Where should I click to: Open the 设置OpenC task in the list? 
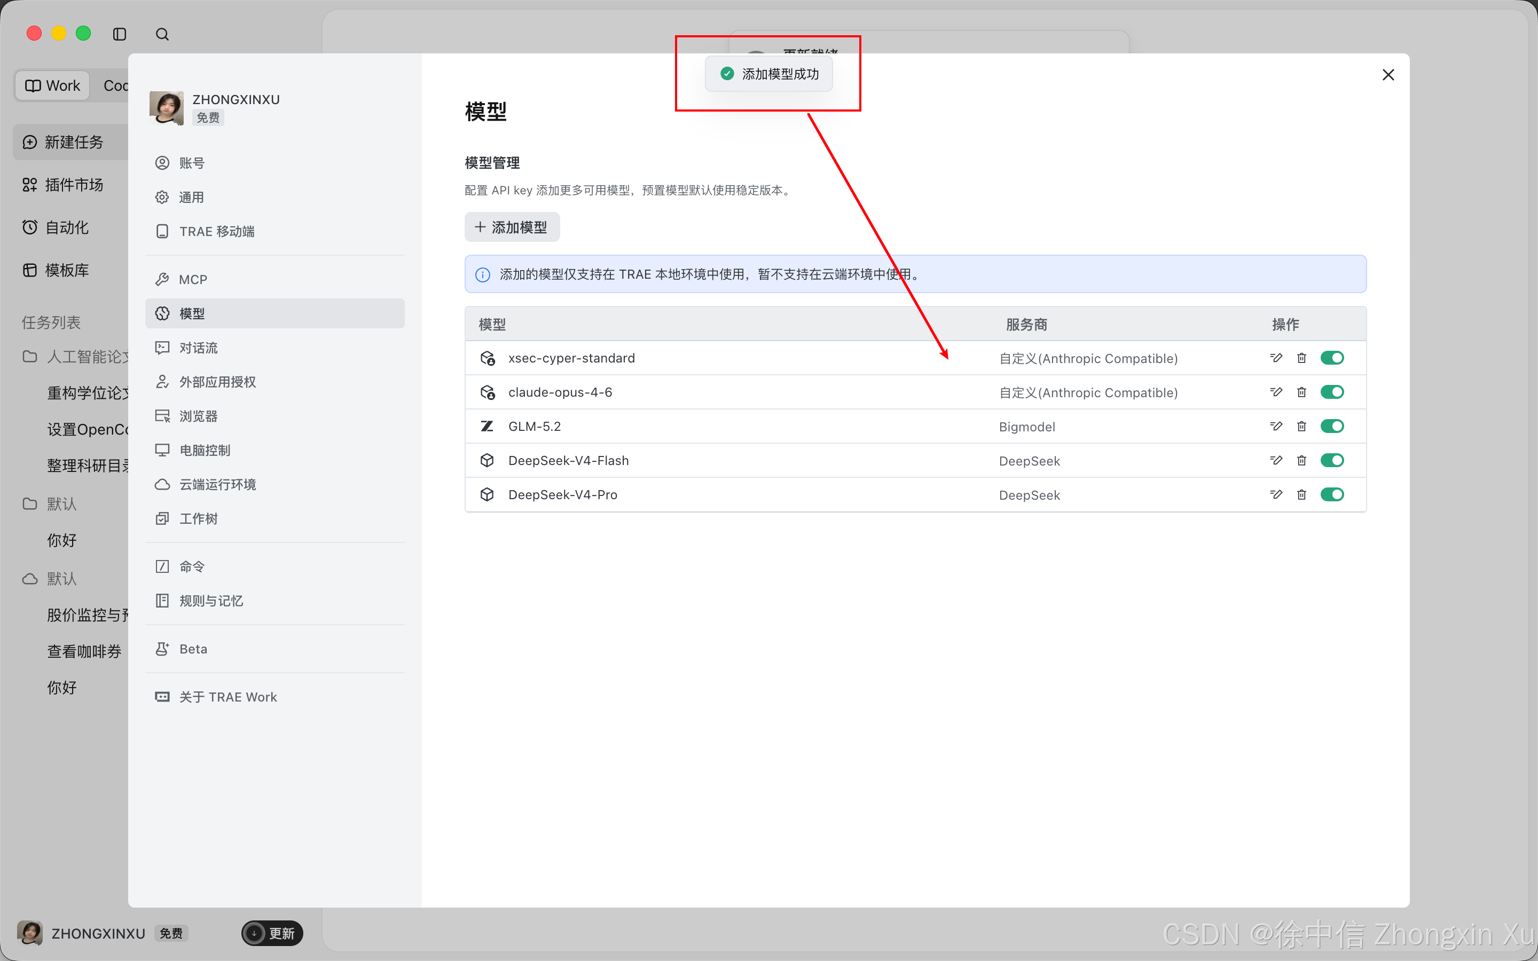pos(88,430)
